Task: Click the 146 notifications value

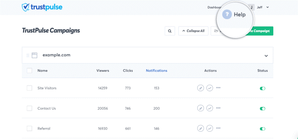Action: click(x=157, y=129)
